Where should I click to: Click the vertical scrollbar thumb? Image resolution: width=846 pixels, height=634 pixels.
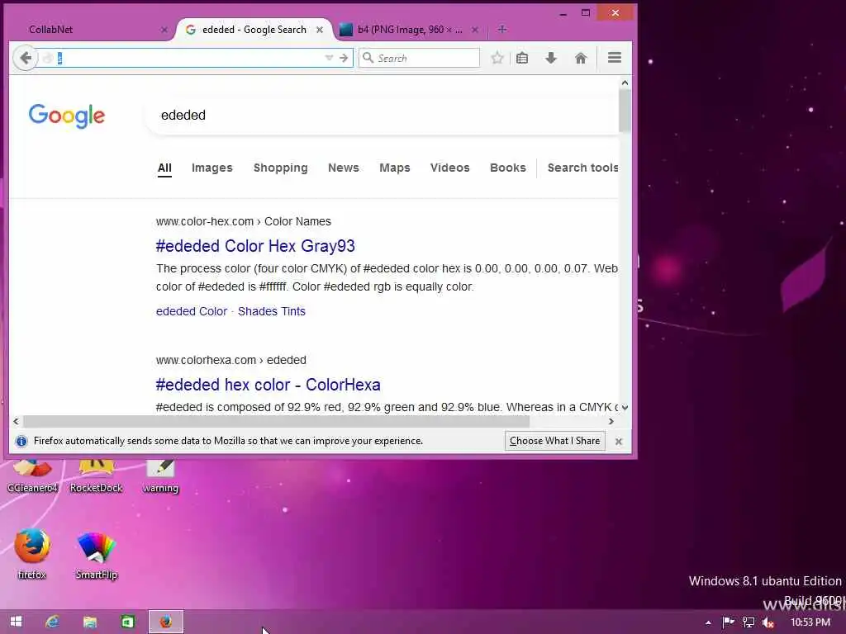coord(625,111)
